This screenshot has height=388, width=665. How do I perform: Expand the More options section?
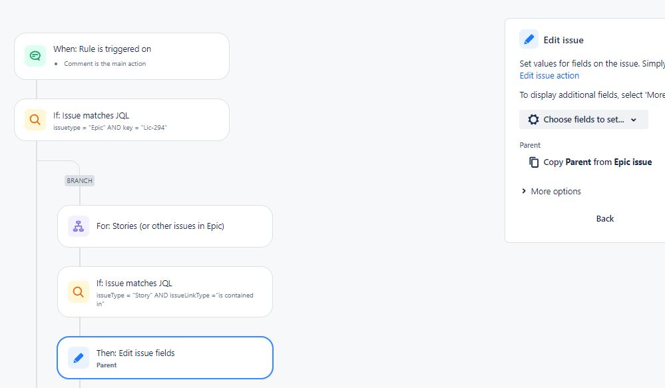[x=551, y=191]
